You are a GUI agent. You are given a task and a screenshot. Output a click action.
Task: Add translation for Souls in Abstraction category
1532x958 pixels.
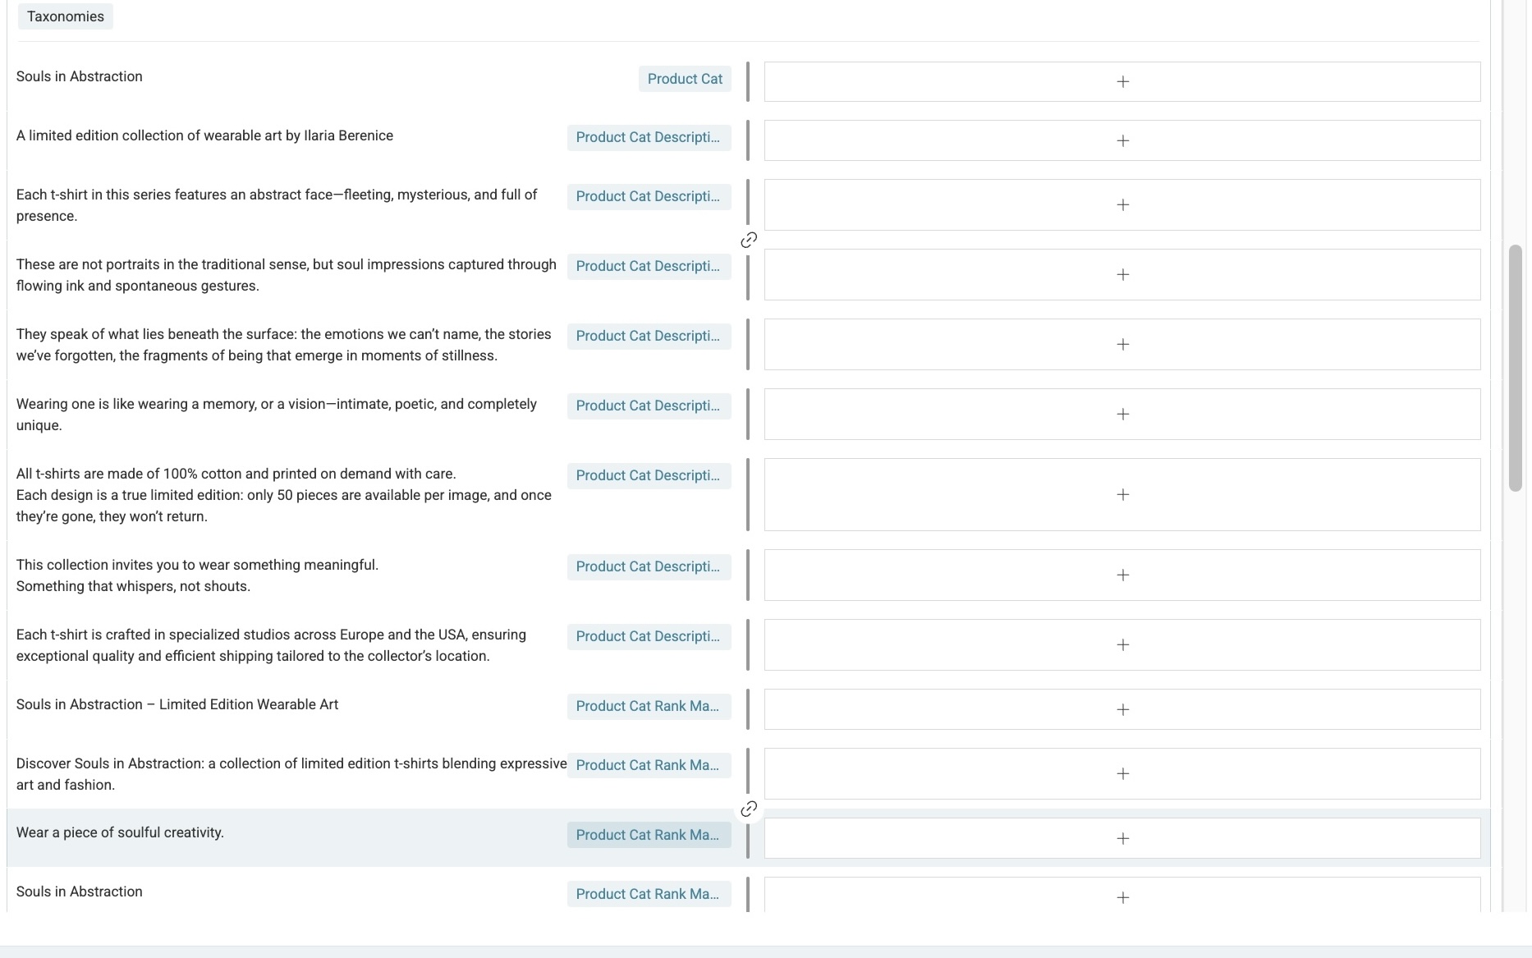point(1122,82)
